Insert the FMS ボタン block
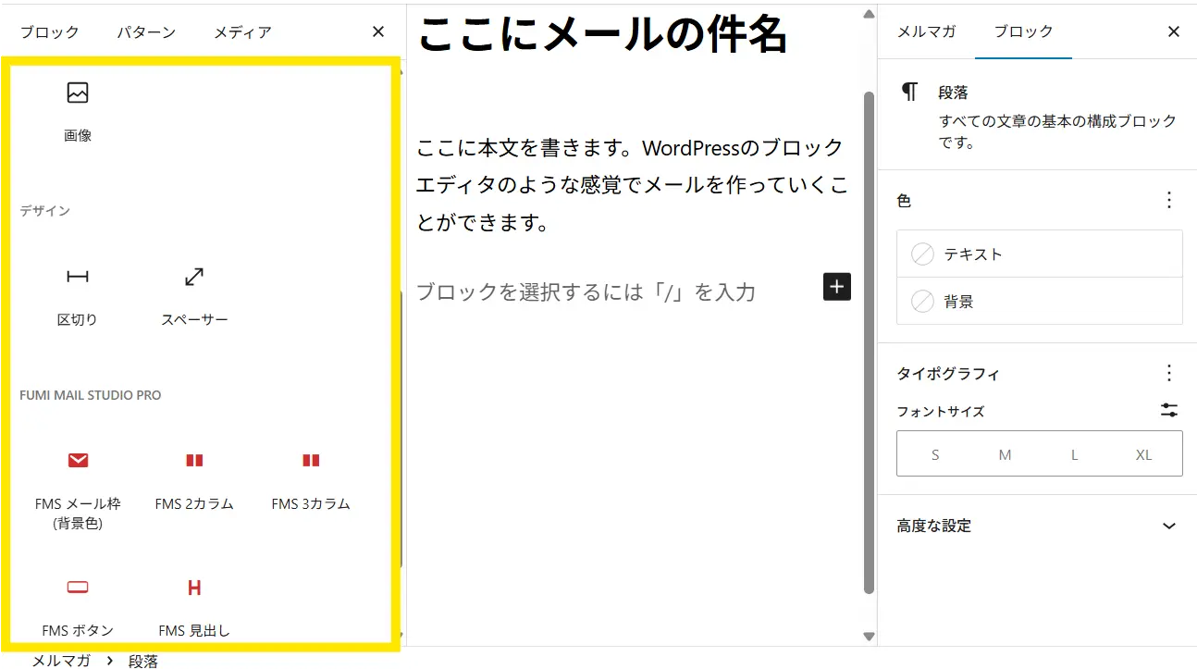 pos(78,604)
